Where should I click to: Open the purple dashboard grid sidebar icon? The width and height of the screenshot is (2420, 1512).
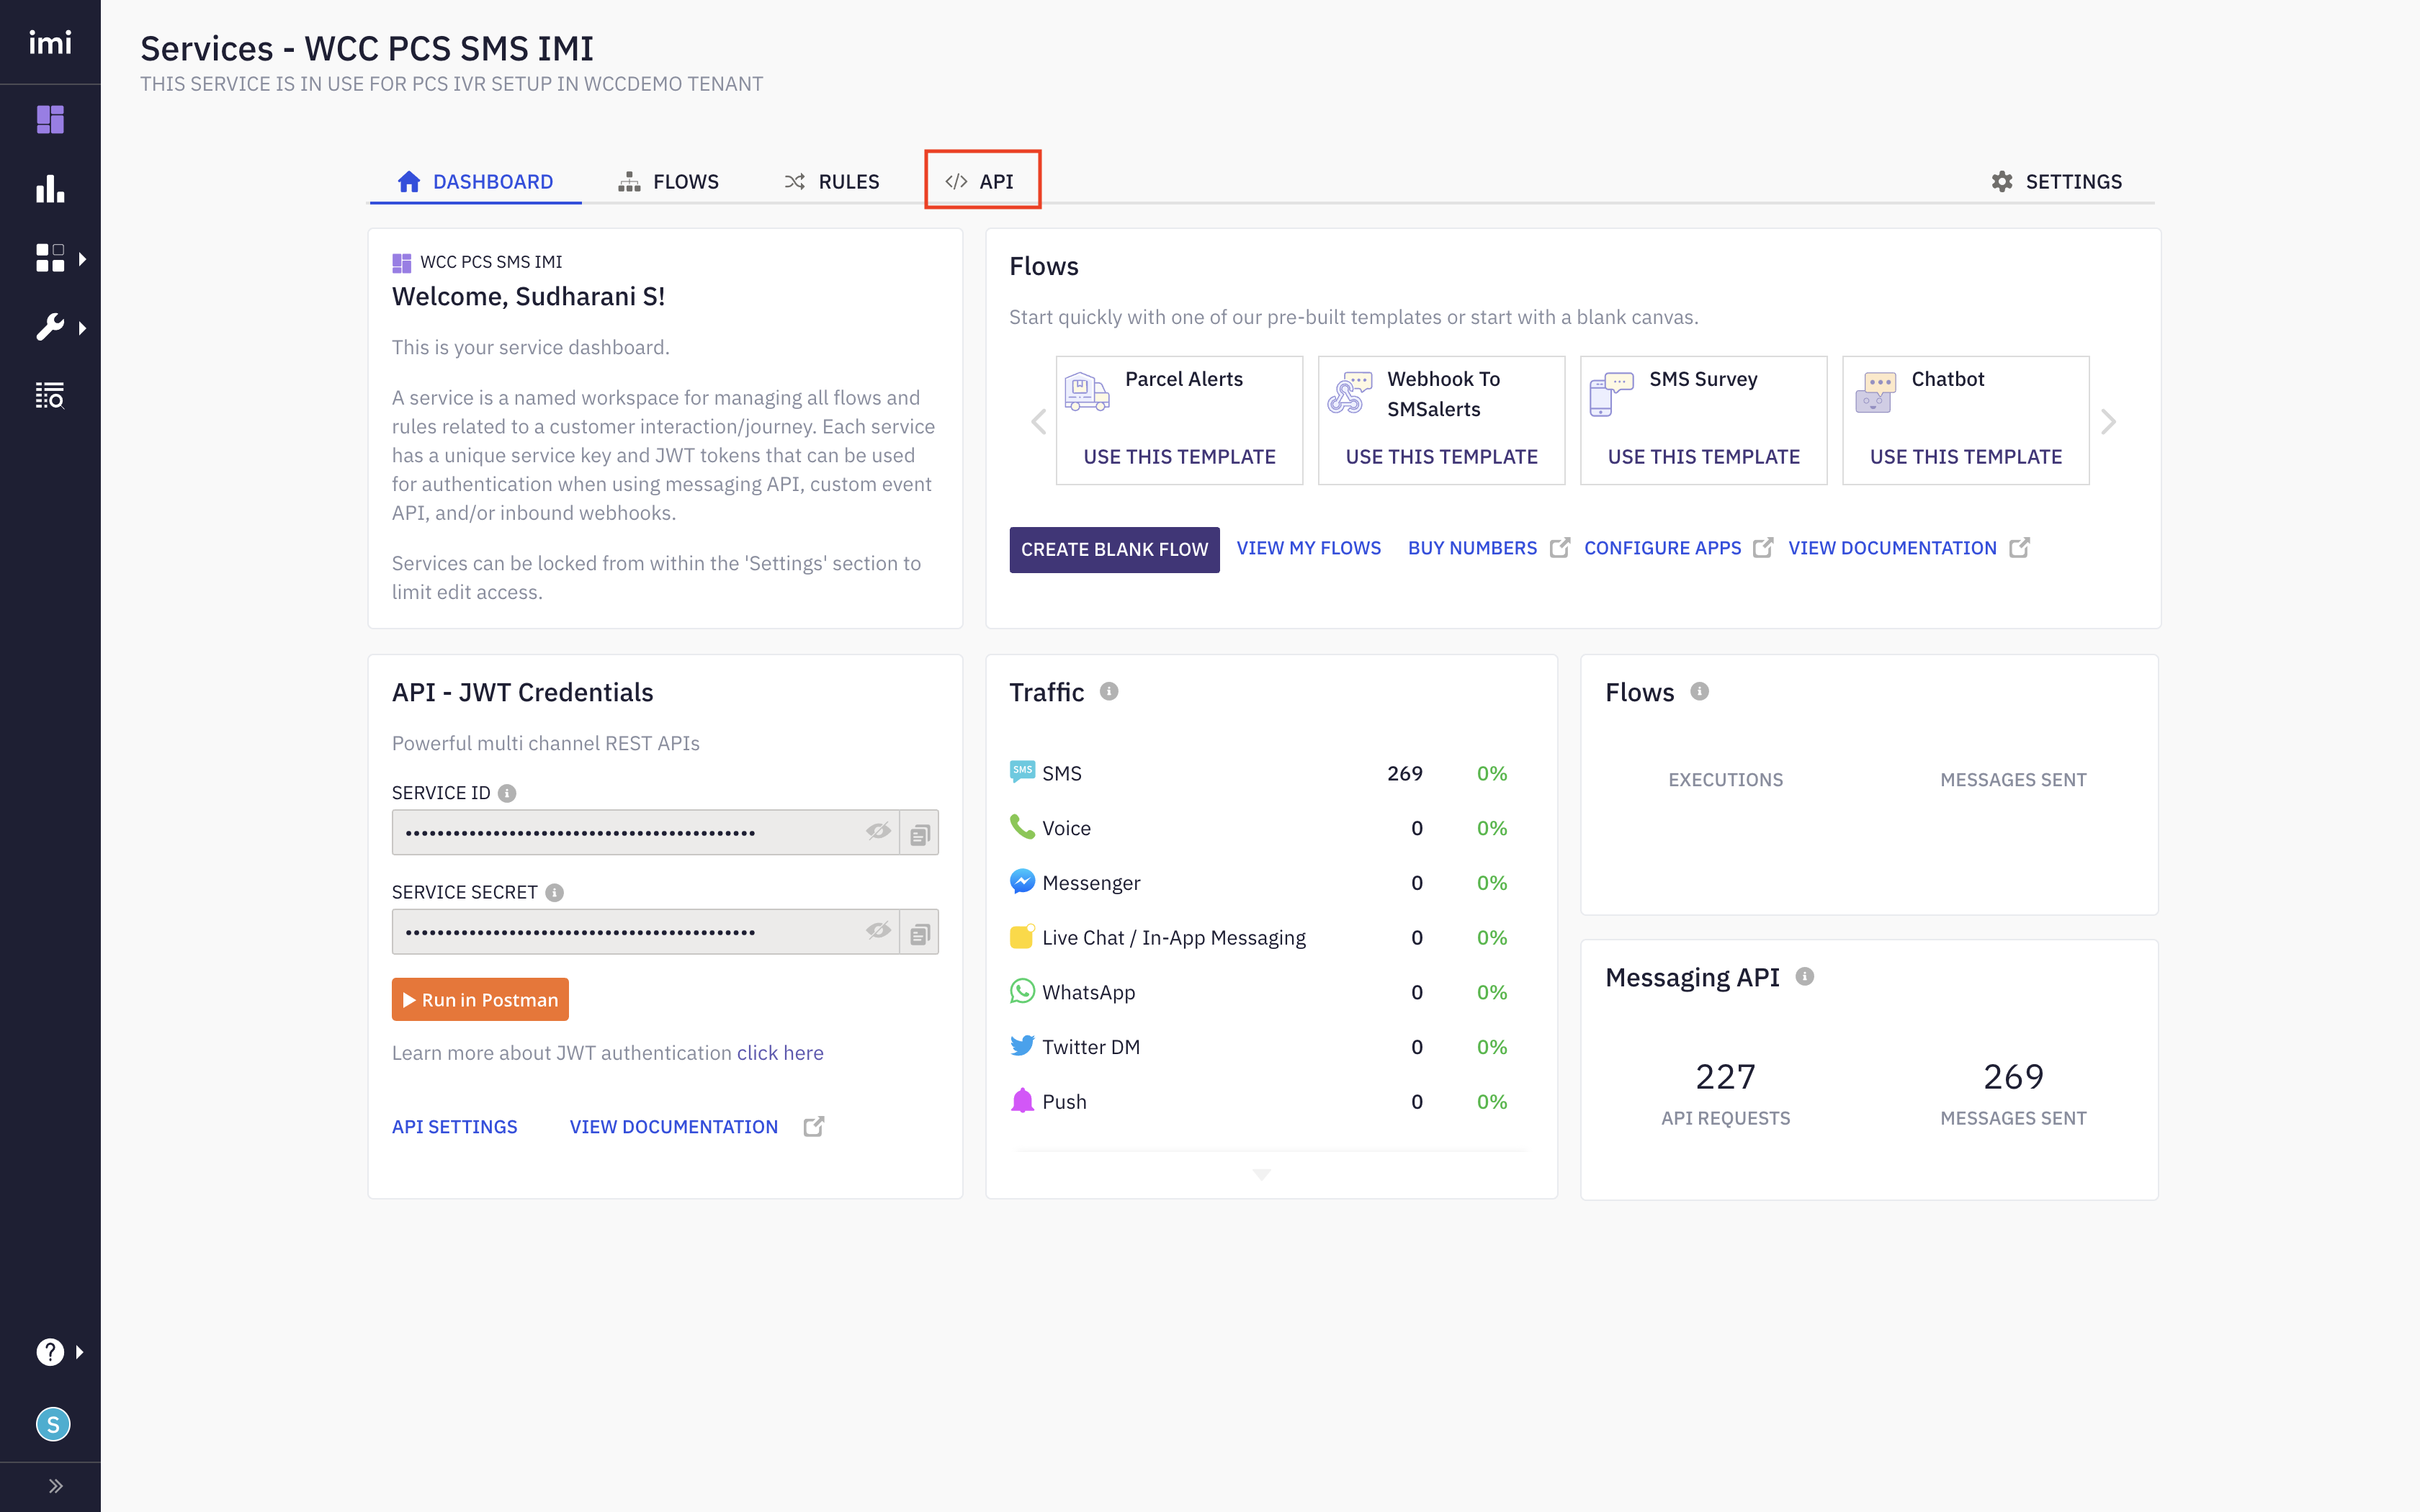coord(50,119)
